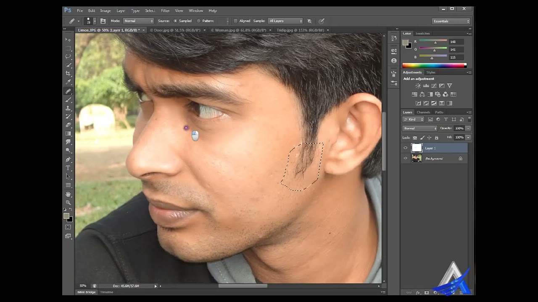
Task: Open the layer blend mode dropdown
Action: (420, 128)
